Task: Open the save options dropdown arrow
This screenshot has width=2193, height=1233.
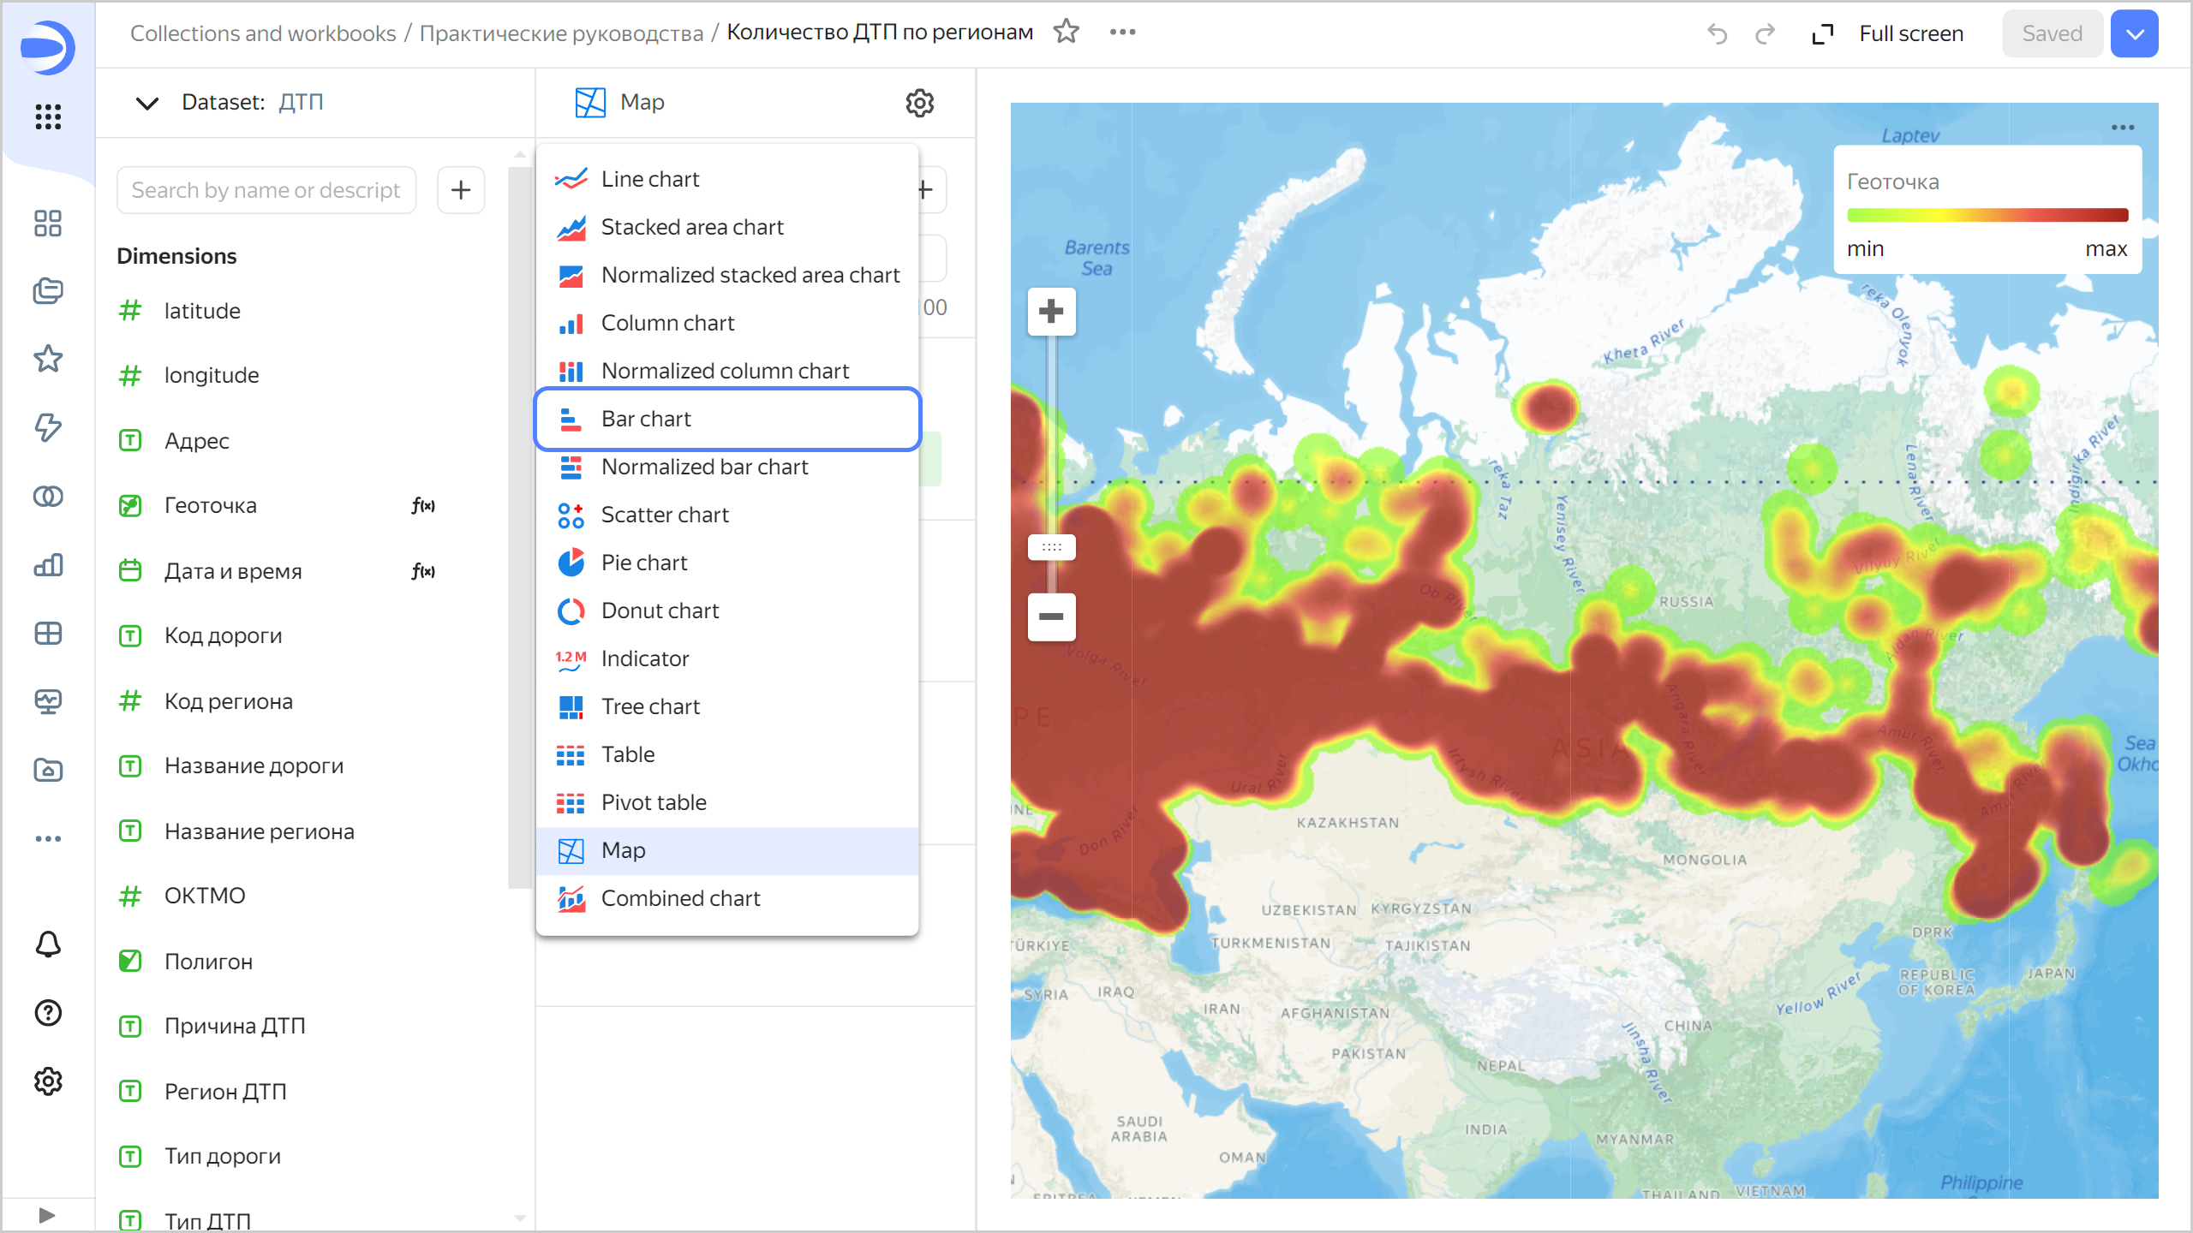Action: (2134, 33)
